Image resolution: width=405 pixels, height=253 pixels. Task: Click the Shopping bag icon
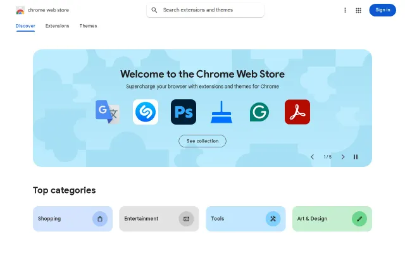click(100, 219)
